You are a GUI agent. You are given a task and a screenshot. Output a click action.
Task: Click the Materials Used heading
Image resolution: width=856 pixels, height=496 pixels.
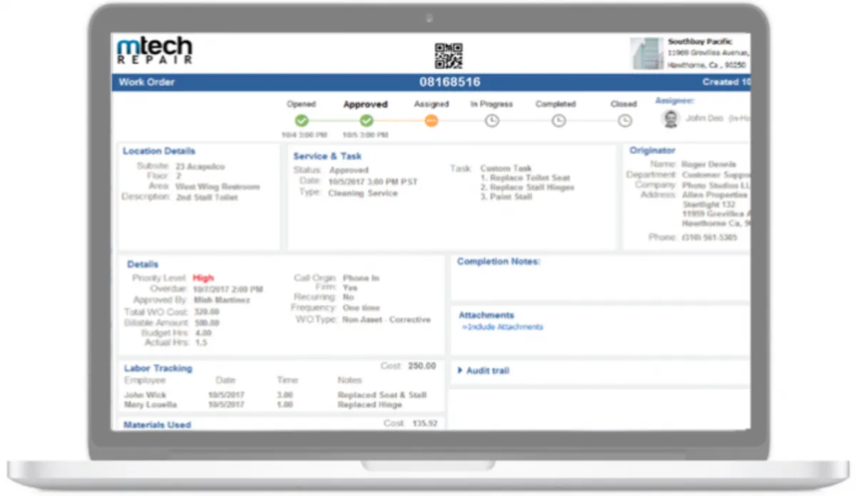point(157,425)
